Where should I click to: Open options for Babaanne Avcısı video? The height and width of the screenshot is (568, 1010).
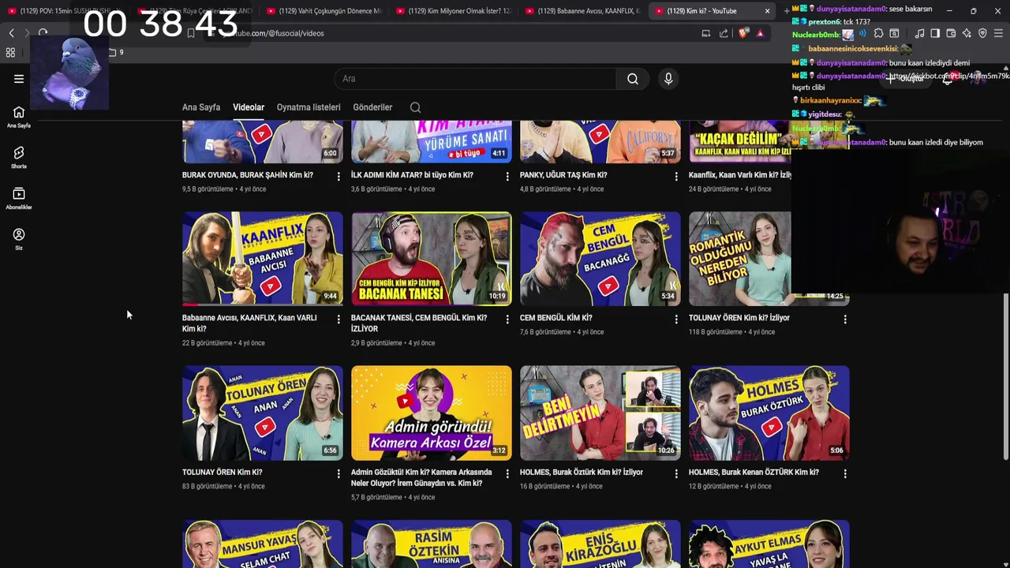(339, 319)
